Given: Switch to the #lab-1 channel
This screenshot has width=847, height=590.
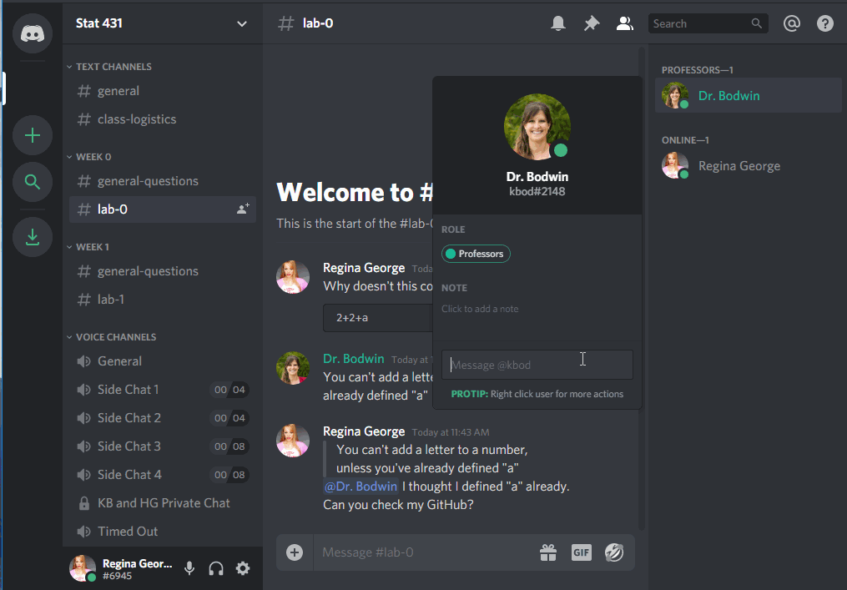Looking at the screenshot, I should 109,299.
